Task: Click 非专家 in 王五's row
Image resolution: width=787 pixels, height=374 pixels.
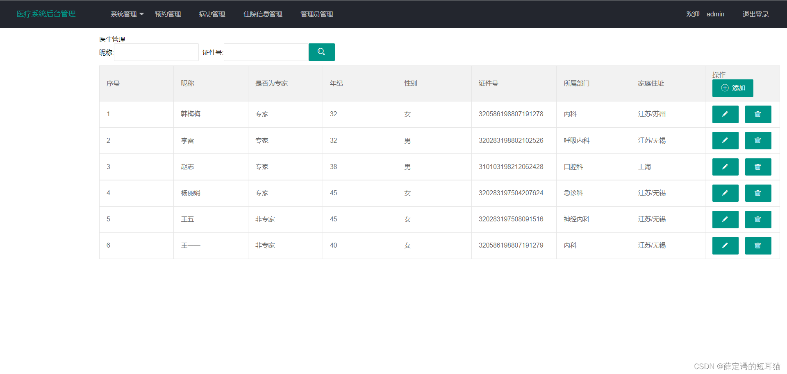Action: [265, 219]
